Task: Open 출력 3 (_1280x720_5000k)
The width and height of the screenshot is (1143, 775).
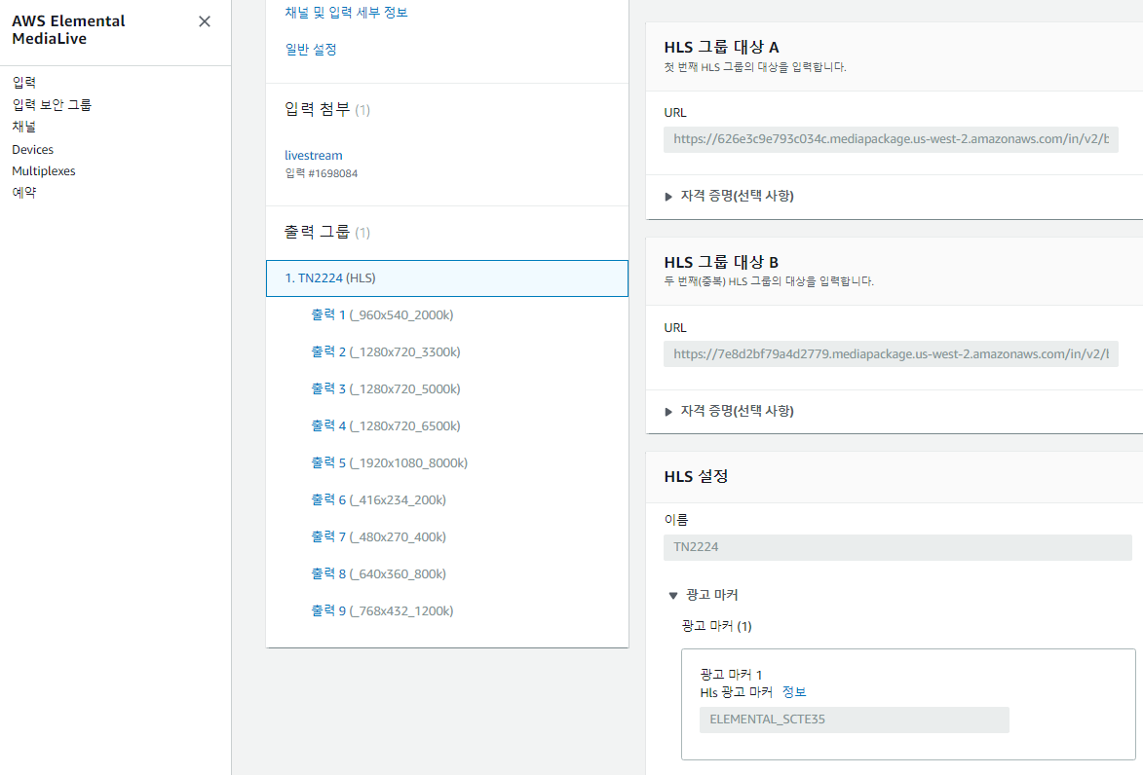Action: (x=386, y=388)
